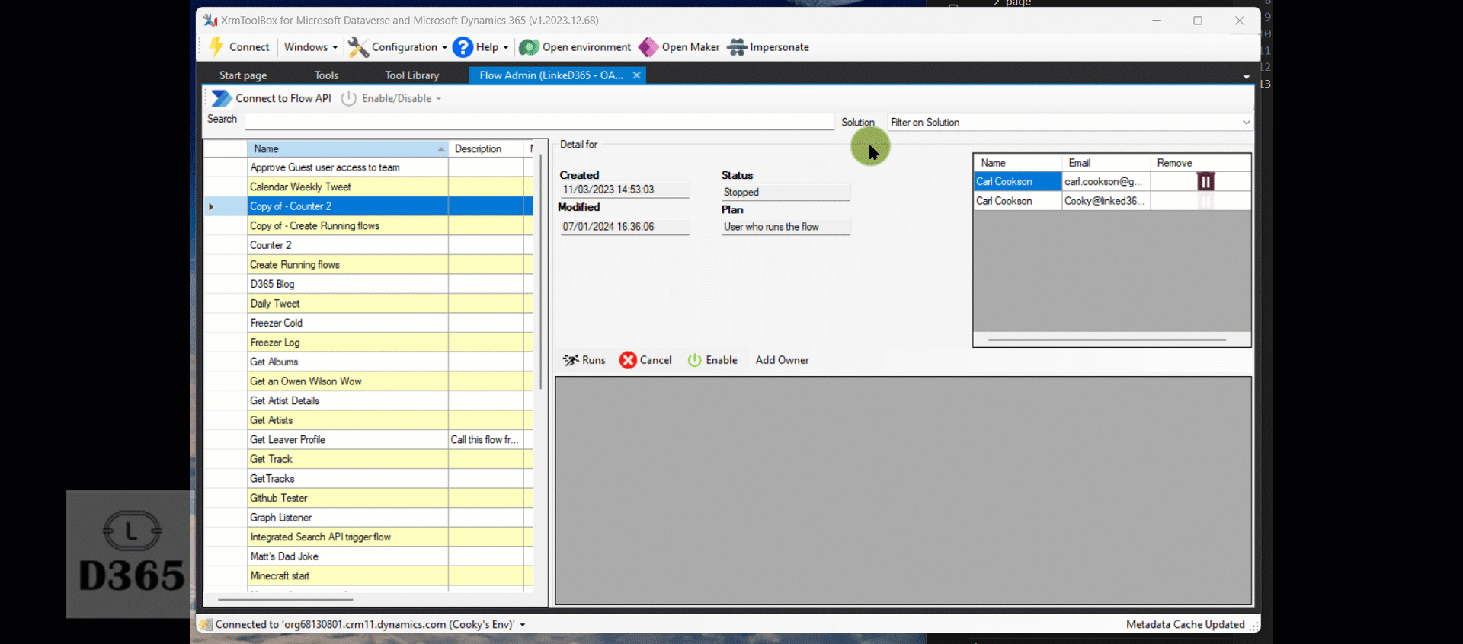Viewport: 1463px width, 644px height.
Task: Click the Open Maker diamond icon
Action: [648, 47]
